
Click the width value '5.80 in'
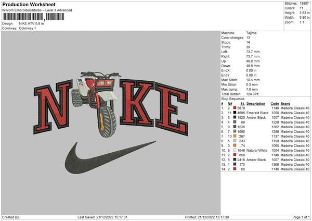tap(304, 18)
